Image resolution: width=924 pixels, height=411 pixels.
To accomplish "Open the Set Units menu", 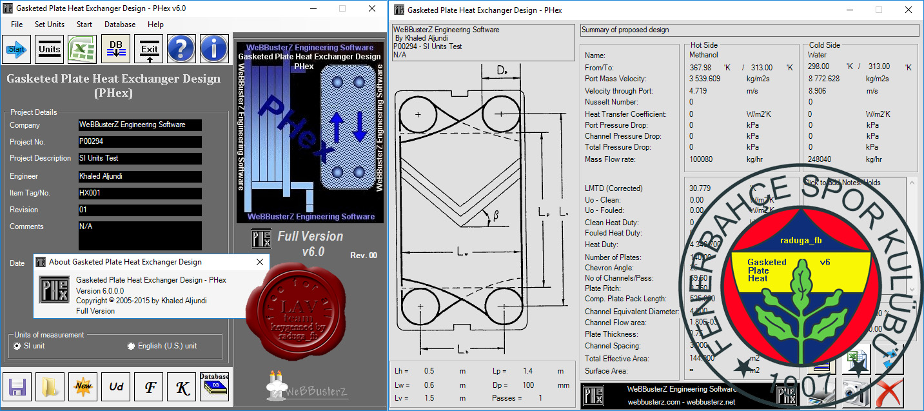I will pyautogui.click(x=50, y=25).
